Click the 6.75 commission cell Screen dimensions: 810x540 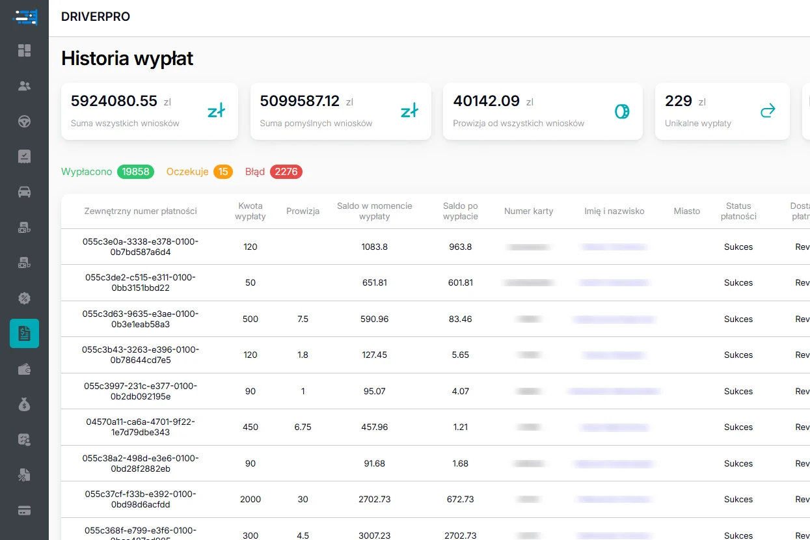point(303,427)
